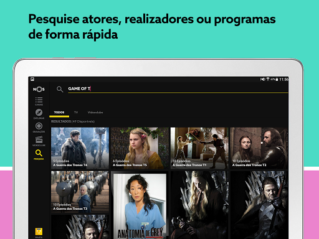Tap the clock in status bar

283,79
